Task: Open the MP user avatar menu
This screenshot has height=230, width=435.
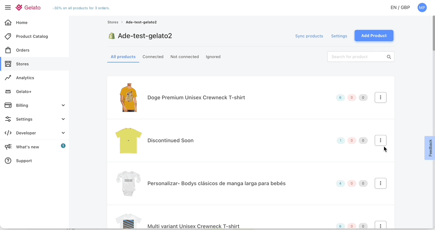Action: [422, 8]
